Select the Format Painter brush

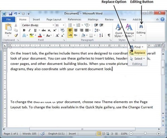pyautogui.click(x=16, y=35)
